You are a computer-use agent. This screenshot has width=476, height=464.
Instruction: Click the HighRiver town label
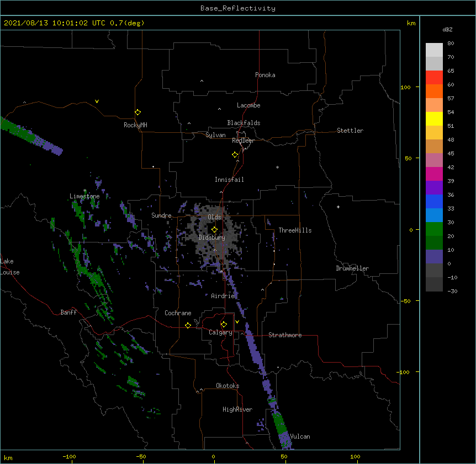pos(237,409)
